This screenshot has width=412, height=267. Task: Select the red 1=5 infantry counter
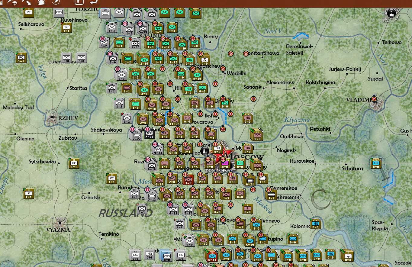coord(188,179)
